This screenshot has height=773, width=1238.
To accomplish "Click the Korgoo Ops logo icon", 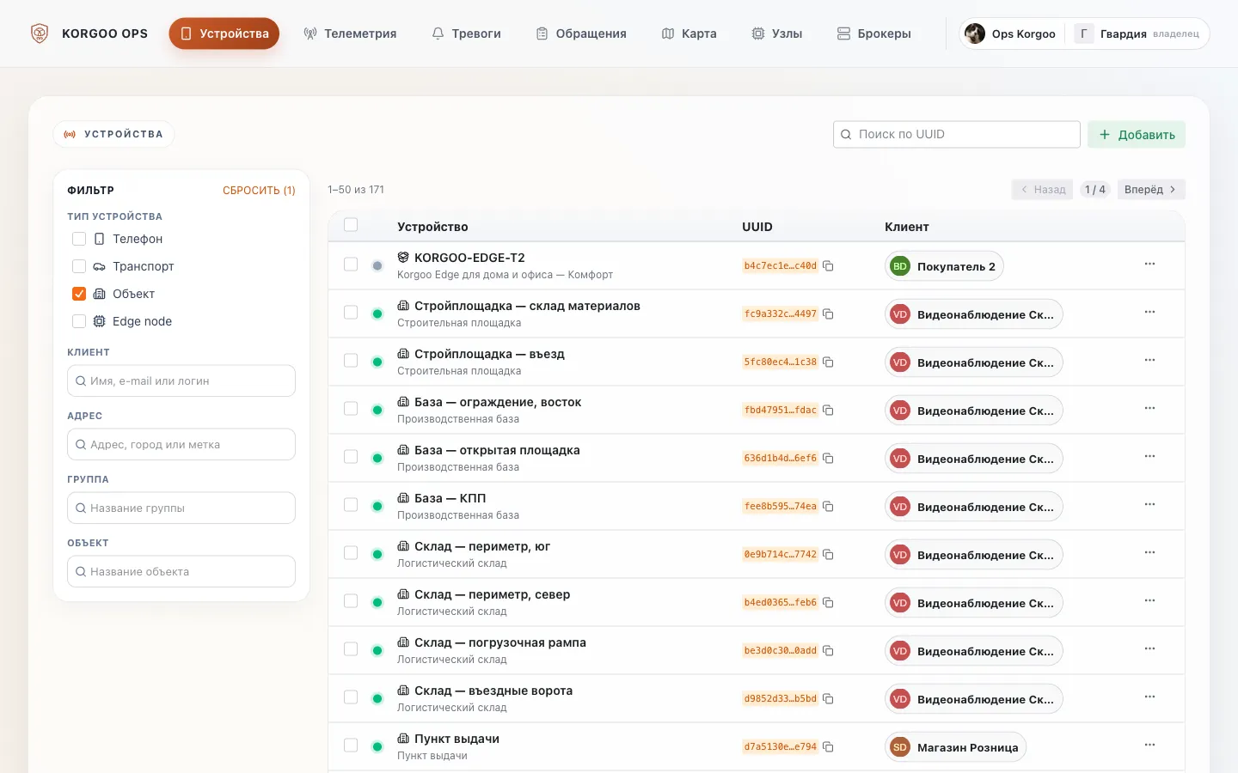I will [40, 33].
